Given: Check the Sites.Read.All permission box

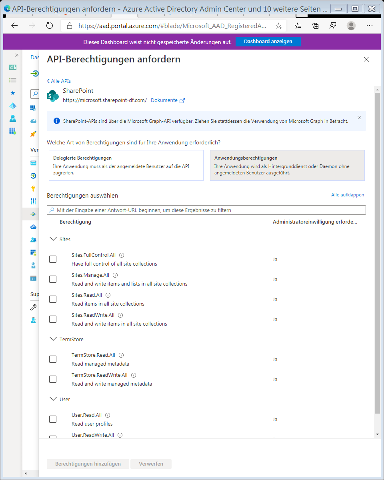Looking at the screenshot, I should click(53, 299).
